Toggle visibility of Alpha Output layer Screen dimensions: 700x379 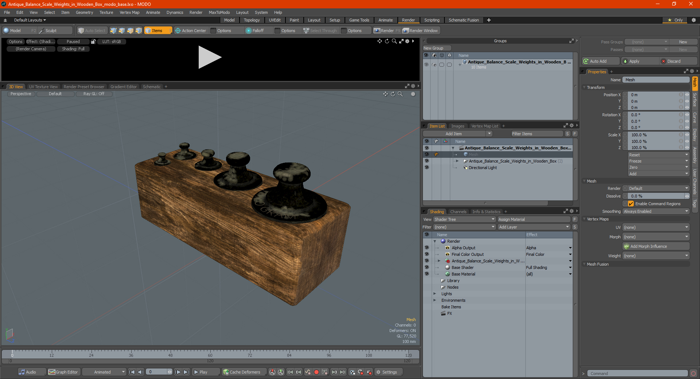pos(427,248)
